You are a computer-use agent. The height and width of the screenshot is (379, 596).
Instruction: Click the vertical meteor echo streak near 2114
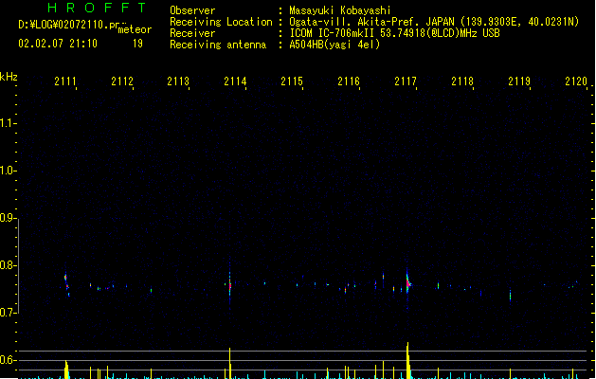(x=230, y=285)
